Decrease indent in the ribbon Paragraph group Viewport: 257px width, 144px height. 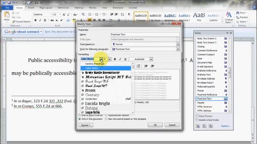[112, 14]
